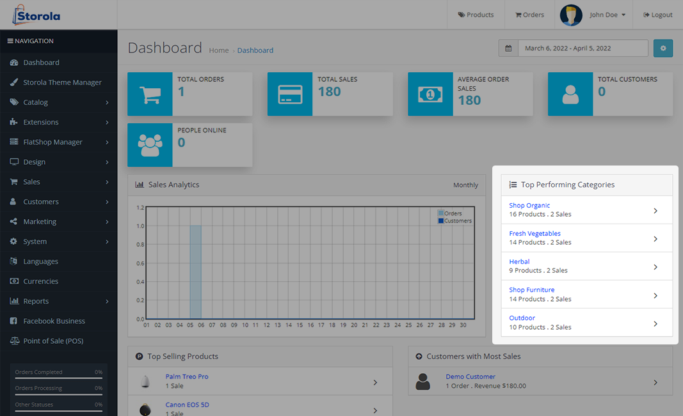Click the calendar icon beside date range
The image size is (683, 416).
(508, 49)
